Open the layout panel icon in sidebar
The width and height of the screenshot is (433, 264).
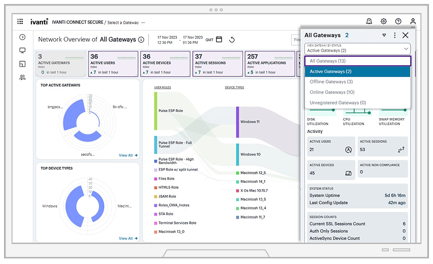click(x=22, y=64)
